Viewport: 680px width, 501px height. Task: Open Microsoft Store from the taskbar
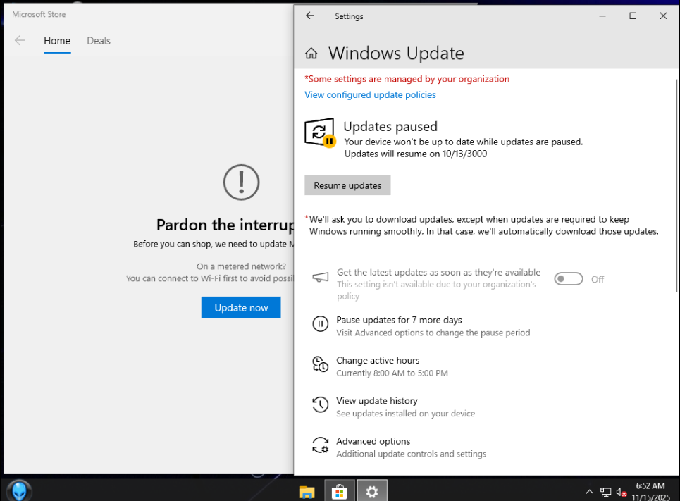click(x=339, y=492)
